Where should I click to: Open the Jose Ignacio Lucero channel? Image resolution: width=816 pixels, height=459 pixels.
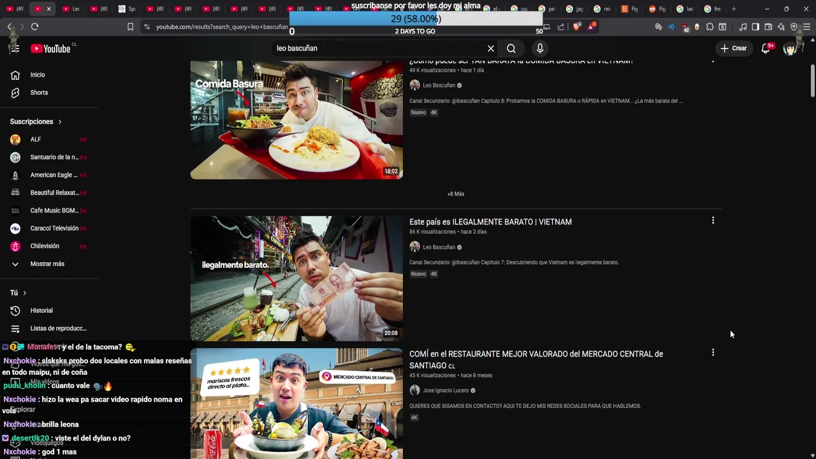pyautogui.click(x=445, y=390)
